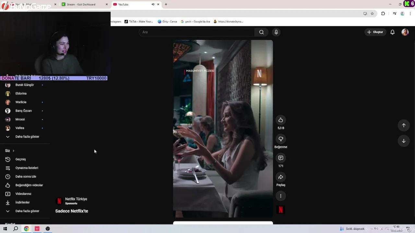This screenshot has height=233, width=415.
Task: Search with magnifier button in YouTube
Action: [261, 32]
